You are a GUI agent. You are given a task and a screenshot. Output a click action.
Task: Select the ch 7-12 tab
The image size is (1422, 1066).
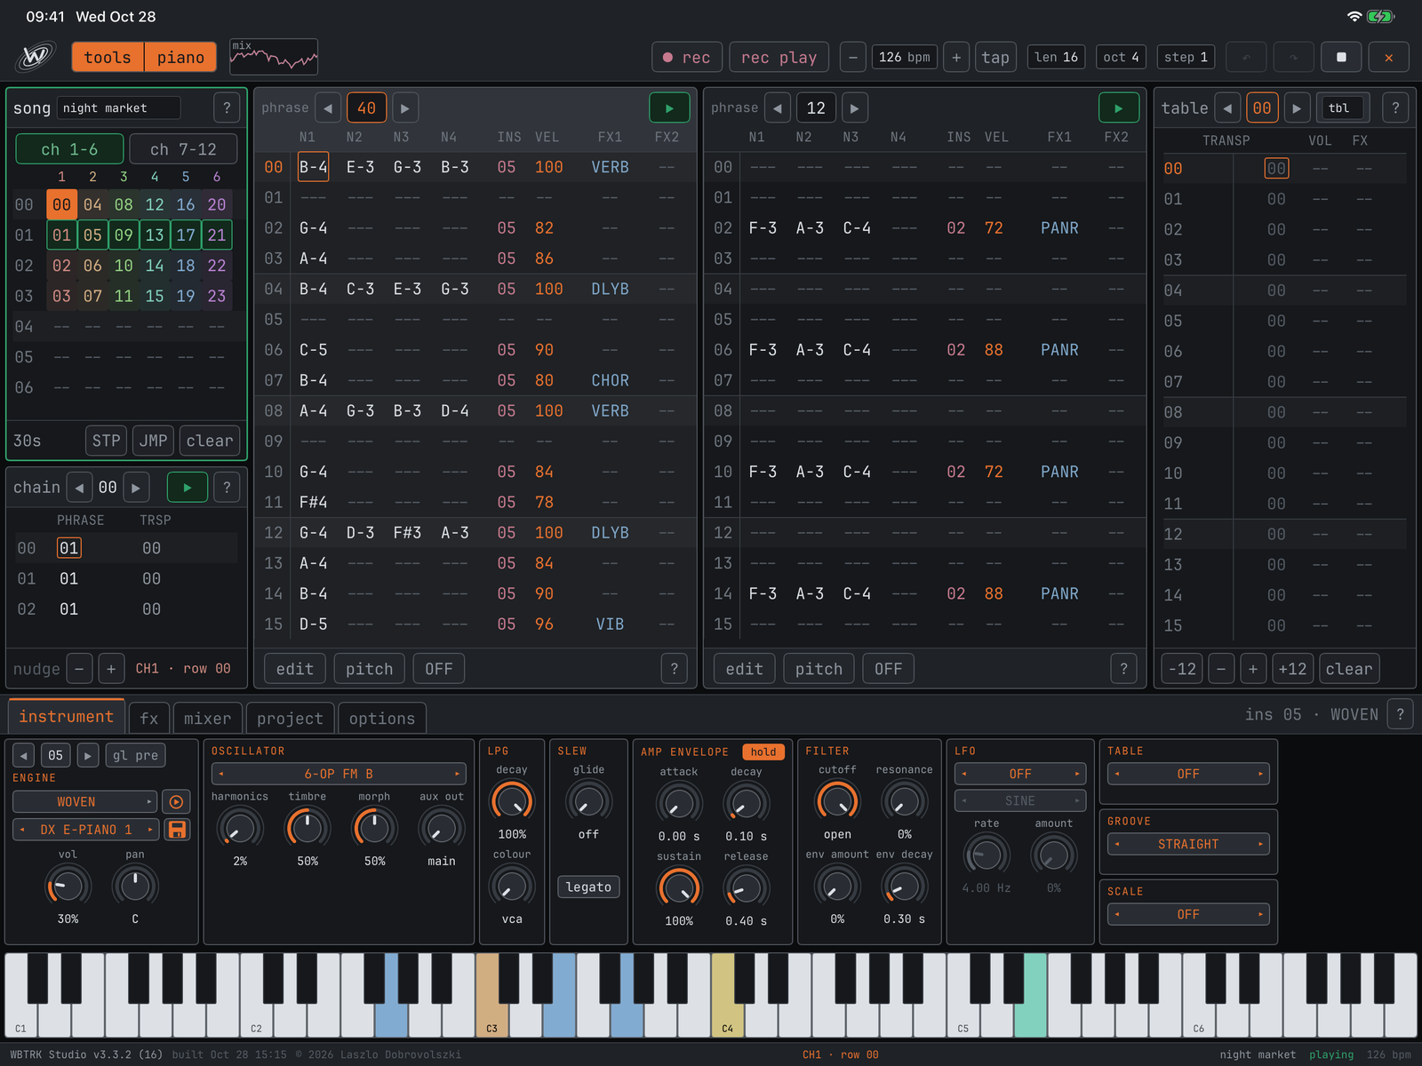[x=183, y=149]
